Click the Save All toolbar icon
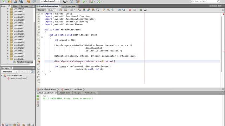This screenshot has height=126, width=225. coord(21,1)
